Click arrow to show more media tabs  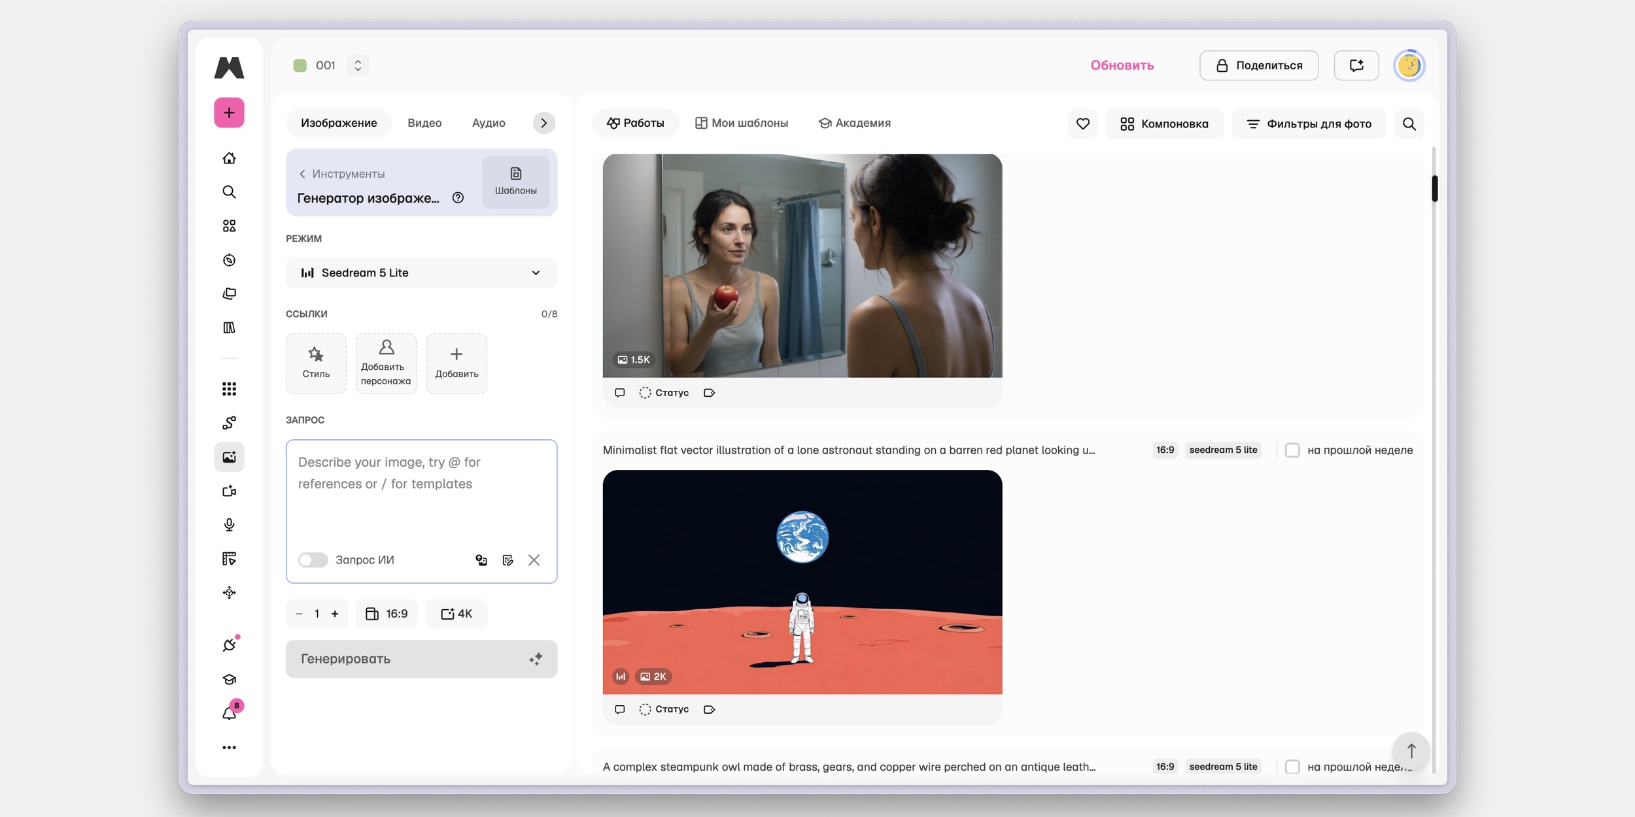544,123
